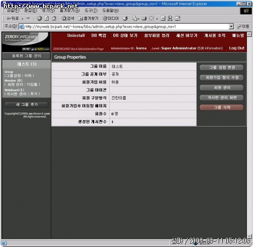Select the 테스트 (1) group in sidebar
Image resolution: width=253 pixels, height=247 pixels.
coord(27,64)
